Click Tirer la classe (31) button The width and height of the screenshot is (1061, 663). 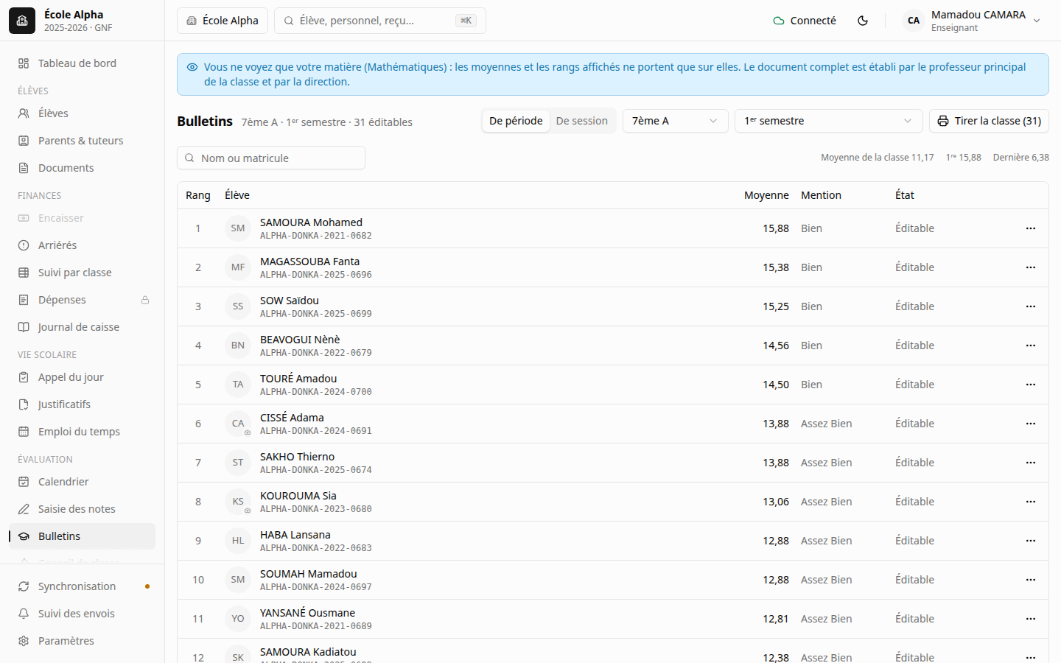(x=989, y=121)
